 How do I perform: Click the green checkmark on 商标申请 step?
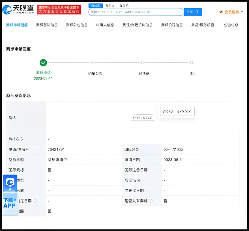43,62
